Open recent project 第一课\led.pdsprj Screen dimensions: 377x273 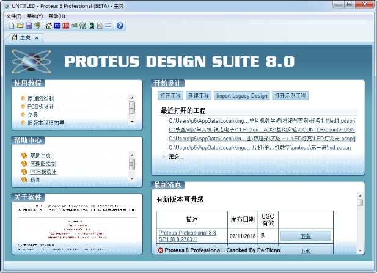click(260, 147)
